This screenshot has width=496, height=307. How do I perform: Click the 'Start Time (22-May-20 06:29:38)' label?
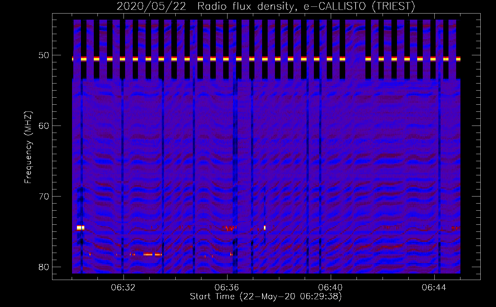pyautogui.click(x=266, y=297)
